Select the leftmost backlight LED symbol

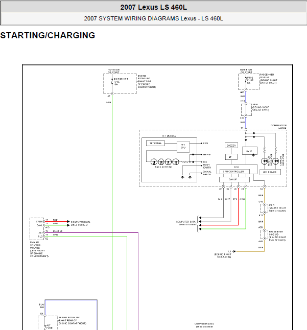coord(154,162)
